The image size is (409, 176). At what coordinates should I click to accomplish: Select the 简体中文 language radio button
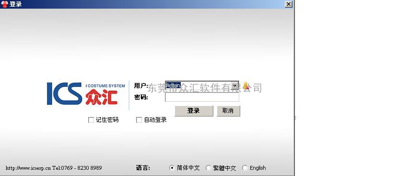pos(172,168)
